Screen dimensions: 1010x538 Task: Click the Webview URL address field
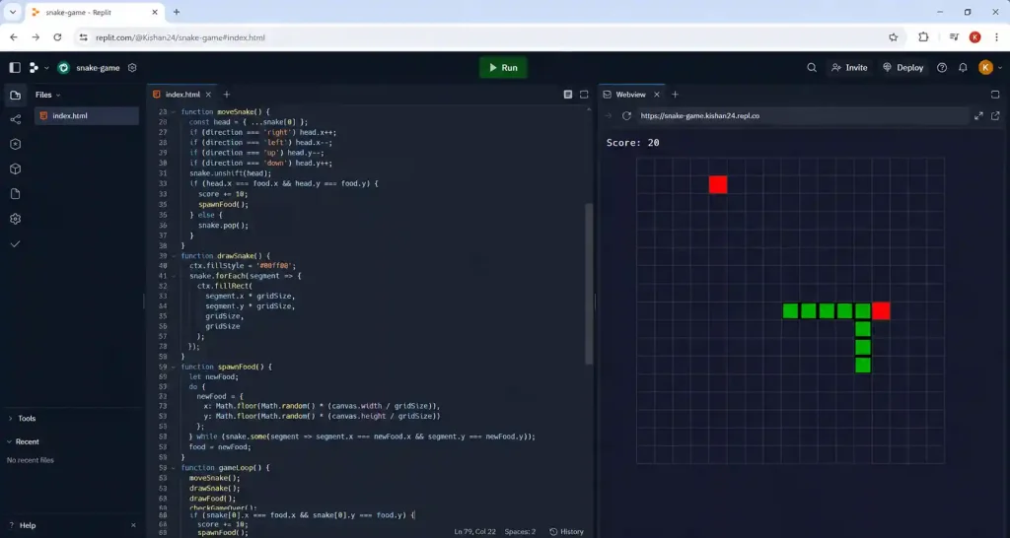click(x=802, y=116)
